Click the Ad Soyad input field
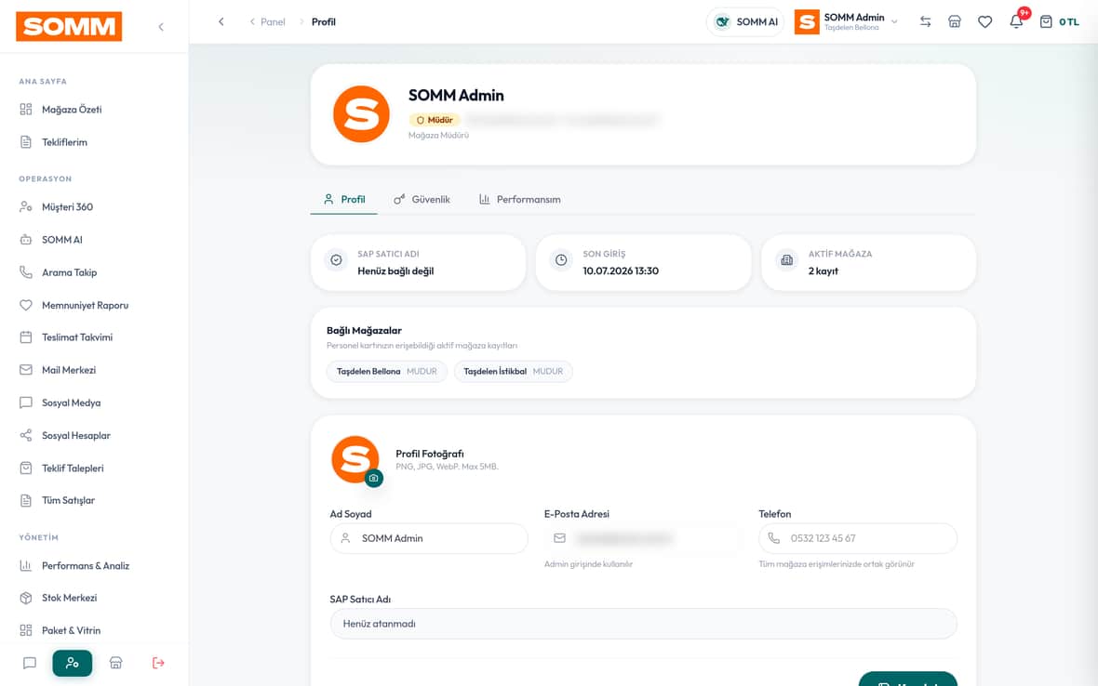Image resolution: width=1098 pixels, height=686 pixels. pos(429,538)
